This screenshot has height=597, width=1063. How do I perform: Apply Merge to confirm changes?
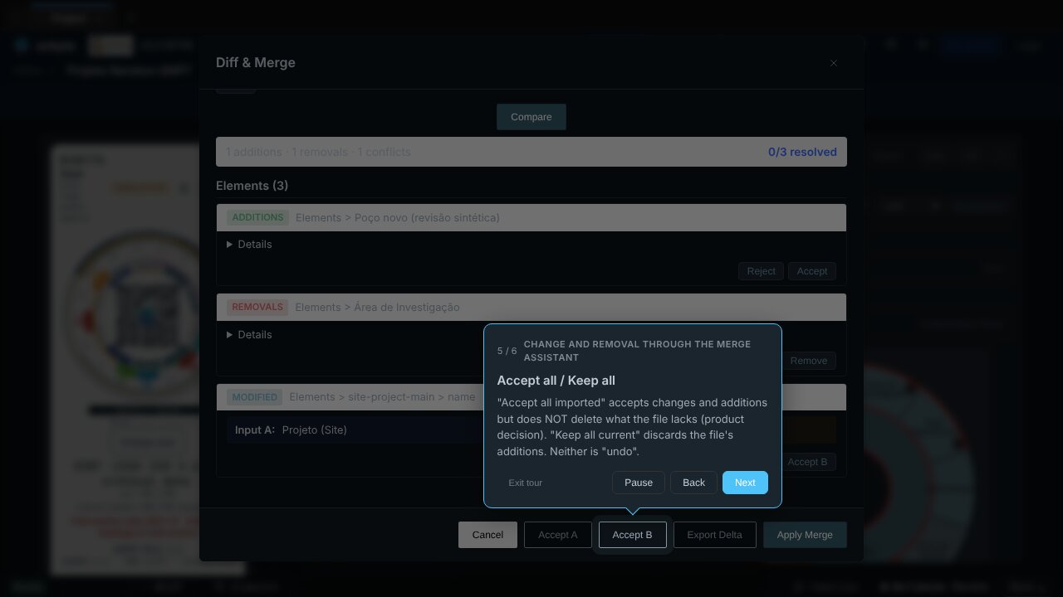pos(805,535)
